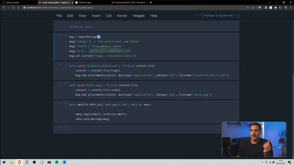Open the Help menu
The height and width of the screenshot is (165, 294).
(153, 16)
